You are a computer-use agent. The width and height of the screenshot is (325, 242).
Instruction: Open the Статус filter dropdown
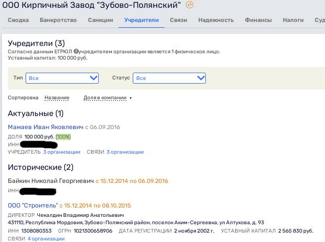(x=169, y=78)
